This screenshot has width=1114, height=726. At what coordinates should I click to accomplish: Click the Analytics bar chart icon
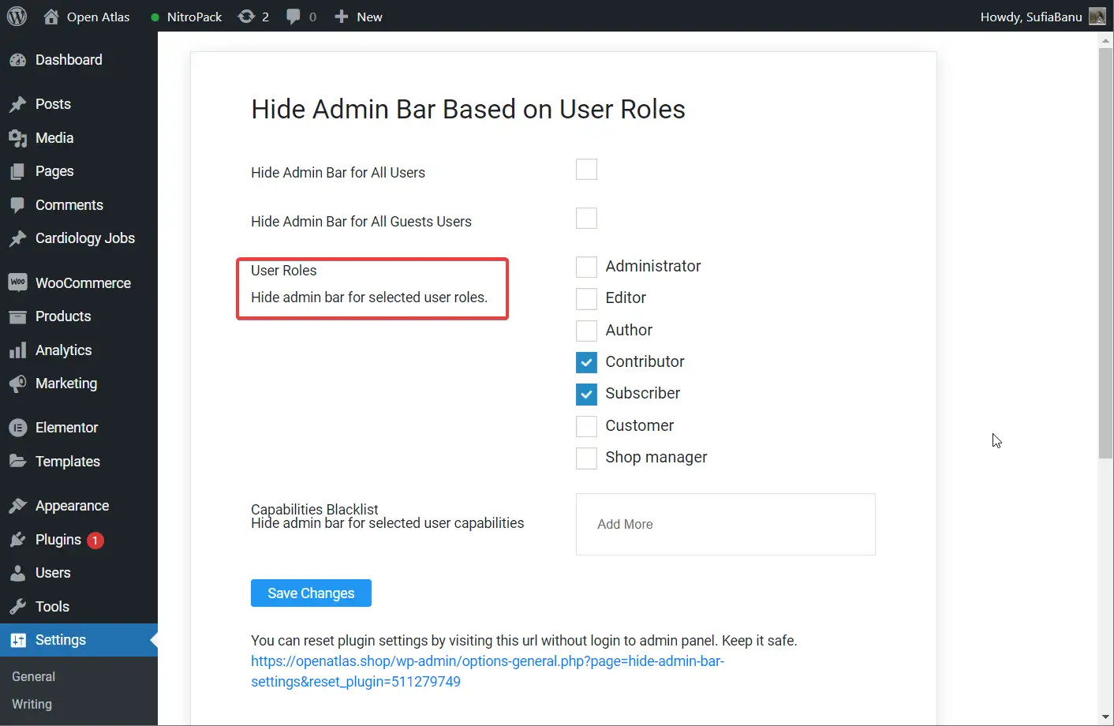click(17, 350)
